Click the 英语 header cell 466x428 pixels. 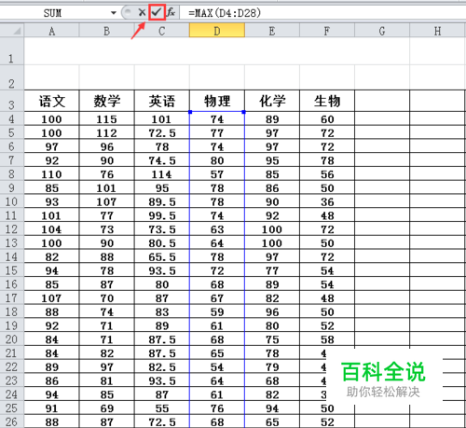tap(162, 101)
